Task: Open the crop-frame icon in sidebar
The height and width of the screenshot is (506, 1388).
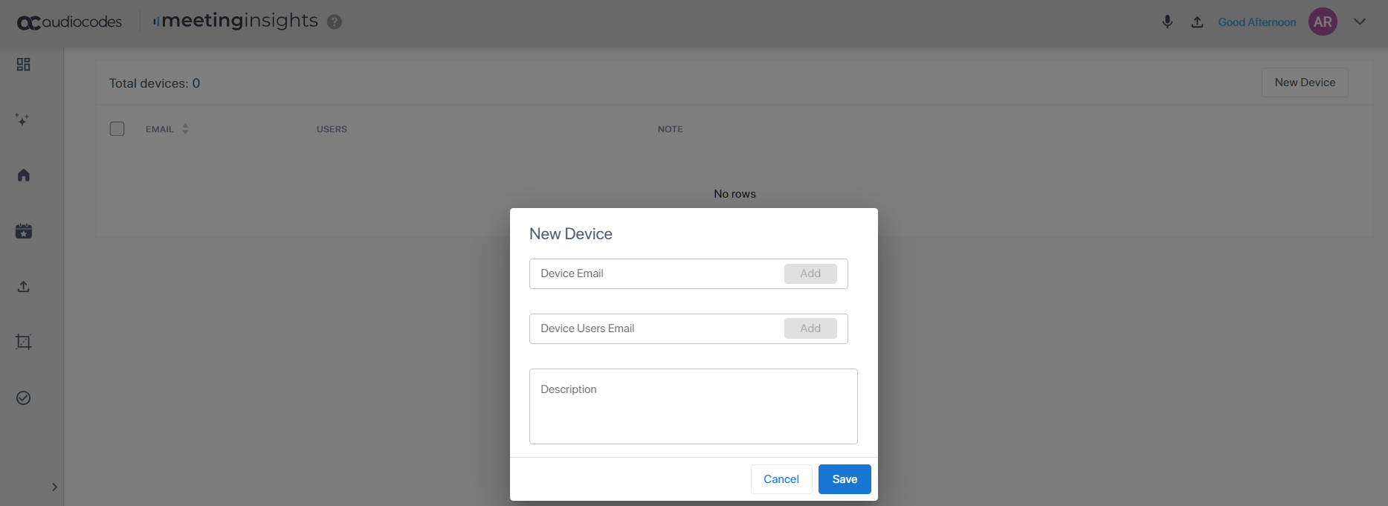Action: click(x=24, y=342)
